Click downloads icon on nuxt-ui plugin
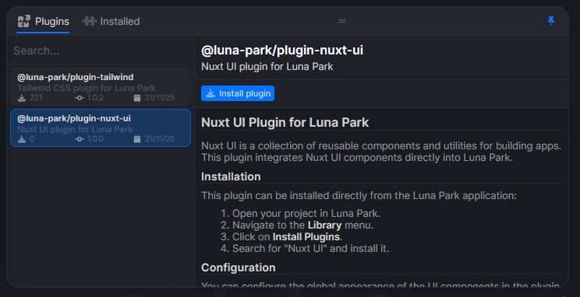580x297 pixels. click(x=22, y=138)
